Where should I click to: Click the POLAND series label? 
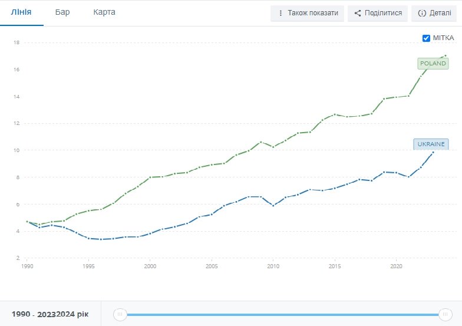pyautogui.click(x=433, y=64)
